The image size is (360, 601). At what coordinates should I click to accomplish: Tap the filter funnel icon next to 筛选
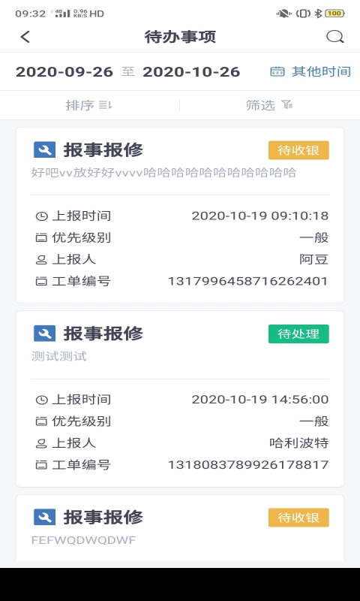pyautogui.click(x=287, y=104)
